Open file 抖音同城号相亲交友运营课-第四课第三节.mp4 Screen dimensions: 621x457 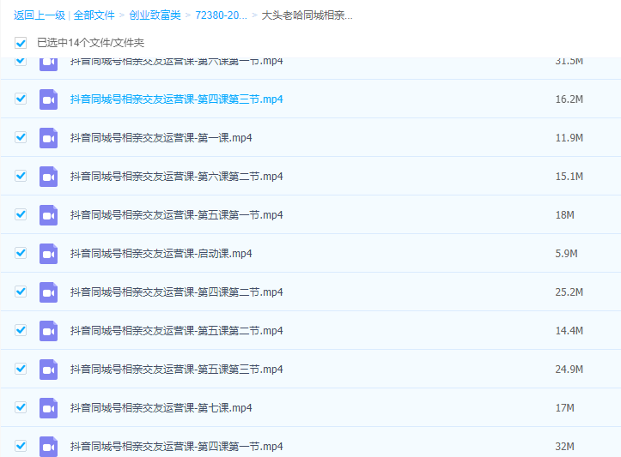177,99
